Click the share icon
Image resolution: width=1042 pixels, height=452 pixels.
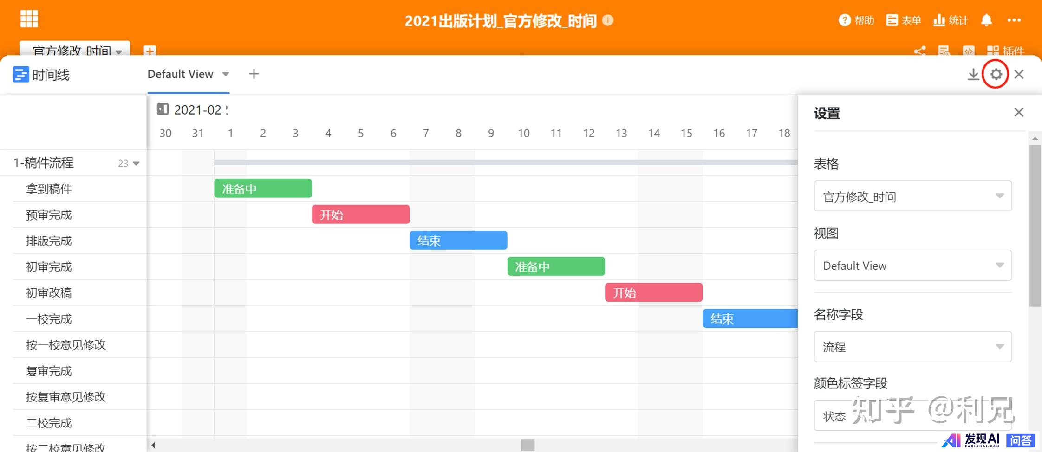pos(920,51)
